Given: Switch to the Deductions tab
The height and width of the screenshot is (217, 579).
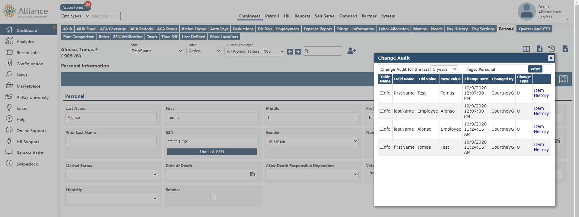Looking at the screenshot, I should pos(243,29).
